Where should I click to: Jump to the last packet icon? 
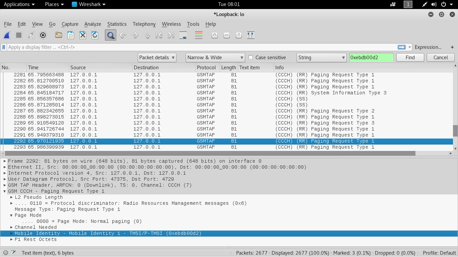171,35
